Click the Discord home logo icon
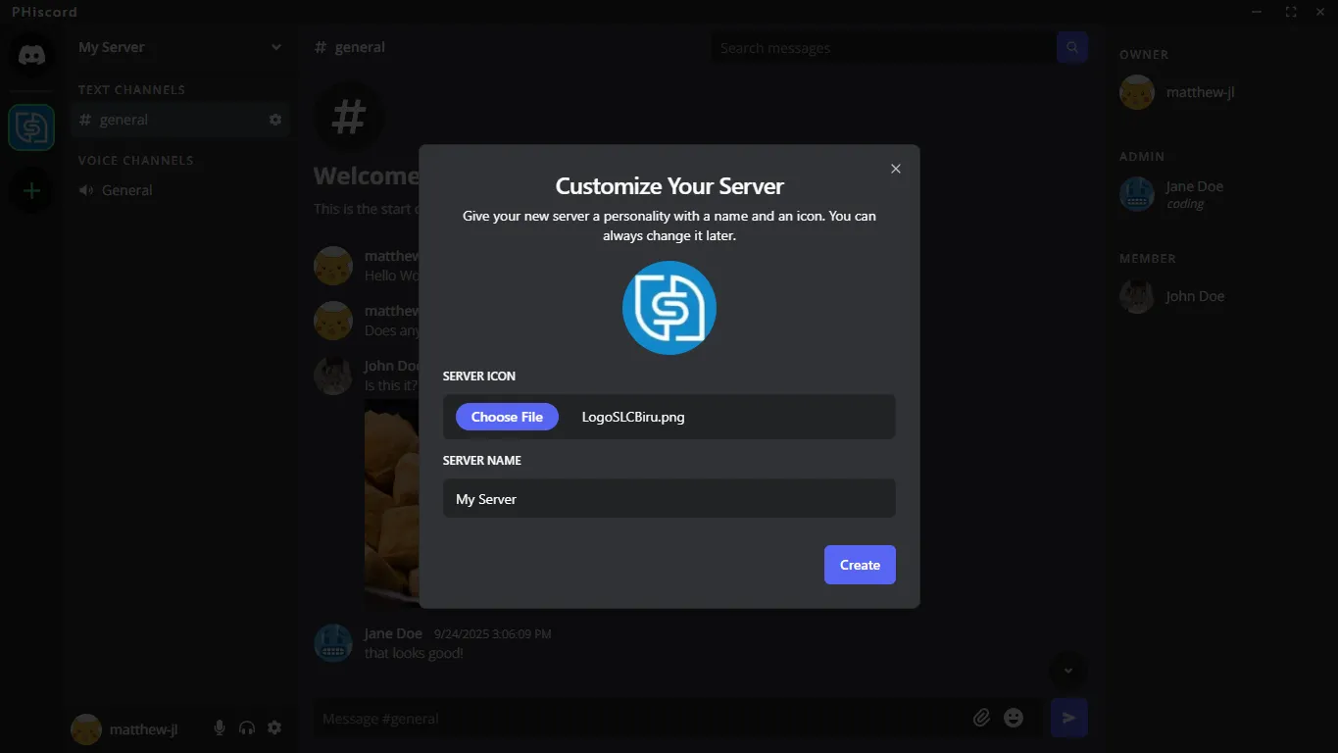 (31, 55)
